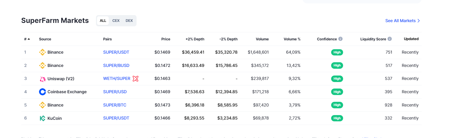Select the ALL markets tab
Screen dimensions: 450x138
coord(103,21)
